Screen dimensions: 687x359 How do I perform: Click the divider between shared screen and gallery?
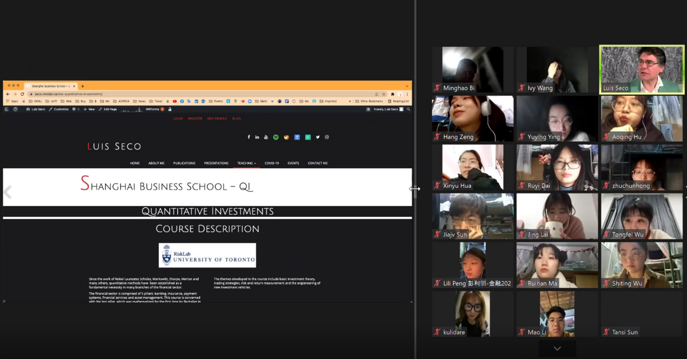tap(415, 189)
